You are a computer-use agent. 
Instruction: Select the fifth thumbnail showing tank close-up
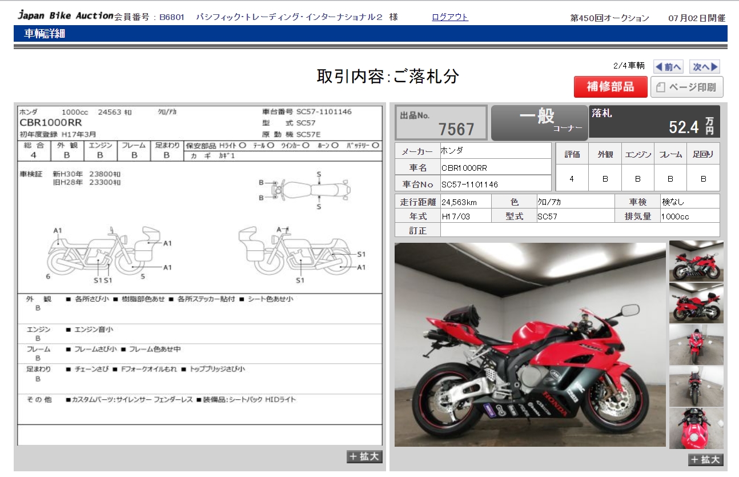tap(696, 428)
